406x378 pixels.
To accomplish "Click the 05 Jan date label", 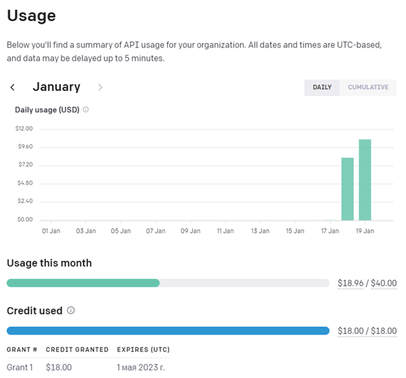I will pyautogui.click(x=120, y=231).
